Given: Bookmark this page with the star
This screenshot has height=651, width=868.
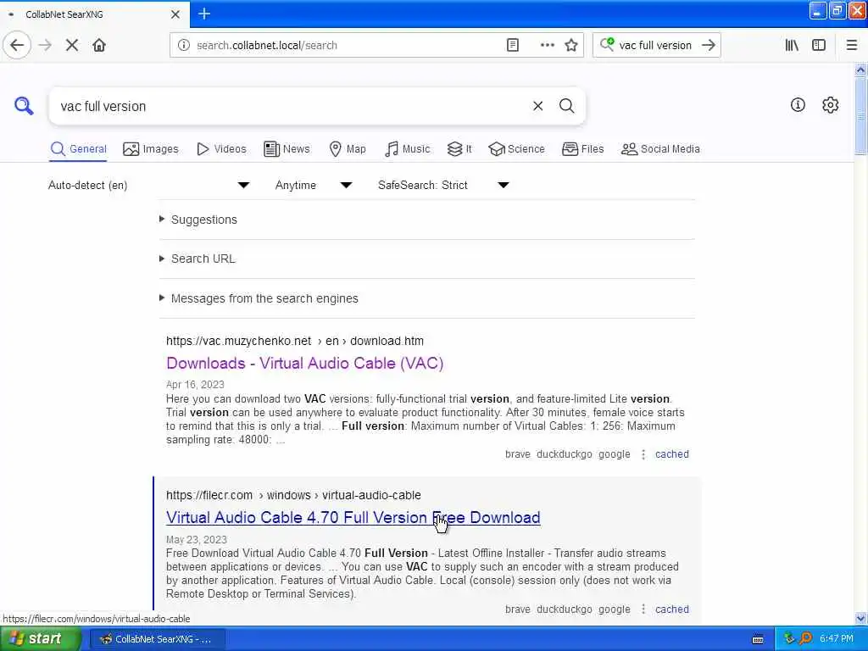Looking at the screenshot, I should click(x=571, y=46).
